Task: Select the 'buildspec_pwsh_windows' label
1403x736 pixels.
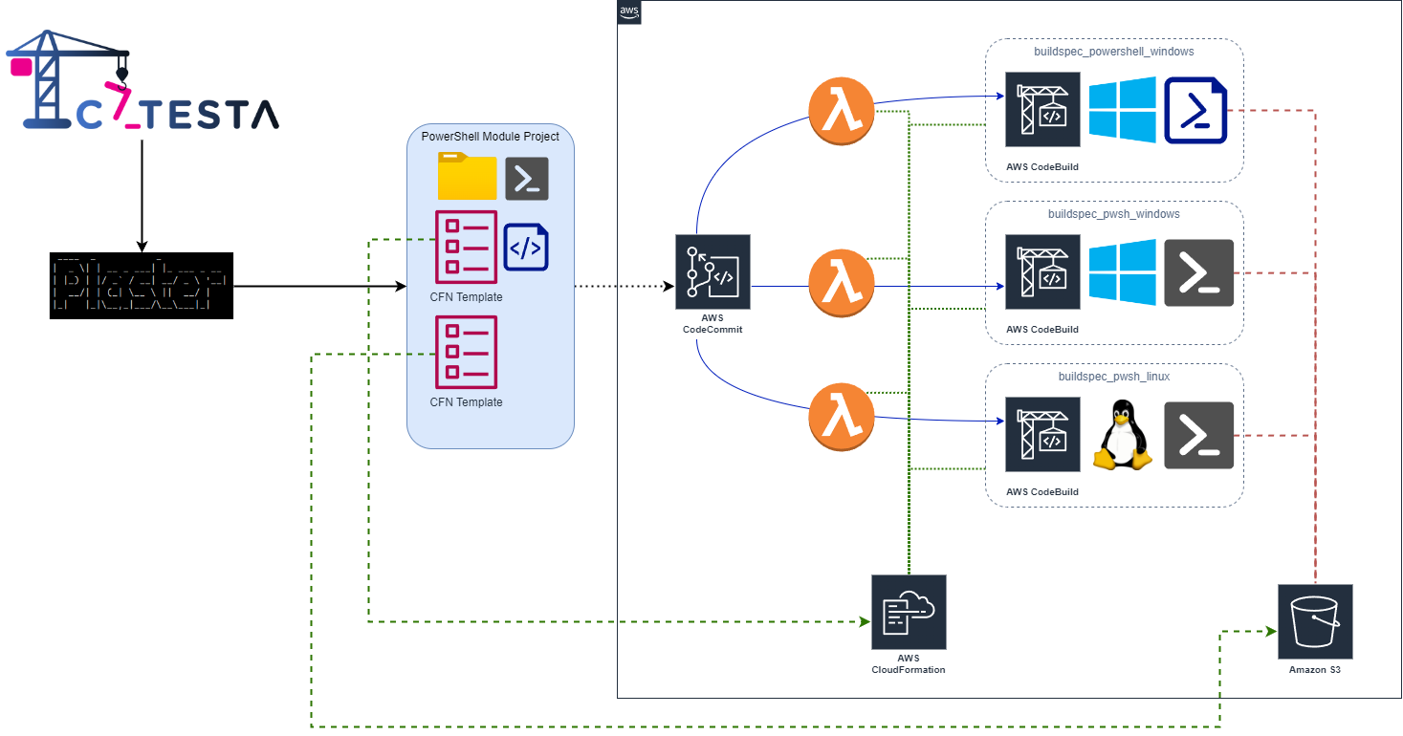Action: pyautogui.click(x=1114, y=214)
